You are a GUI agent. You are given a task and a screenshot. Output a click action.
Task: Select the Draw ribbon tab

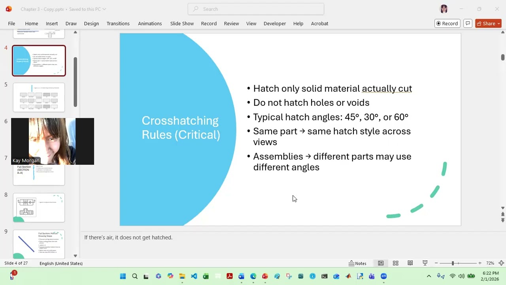pyautogui.click(x=71, y=23)
